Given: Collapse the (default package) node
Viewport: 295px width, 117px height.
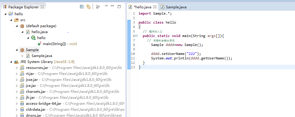Looking at the screenshot, I should tap(17, 26).
